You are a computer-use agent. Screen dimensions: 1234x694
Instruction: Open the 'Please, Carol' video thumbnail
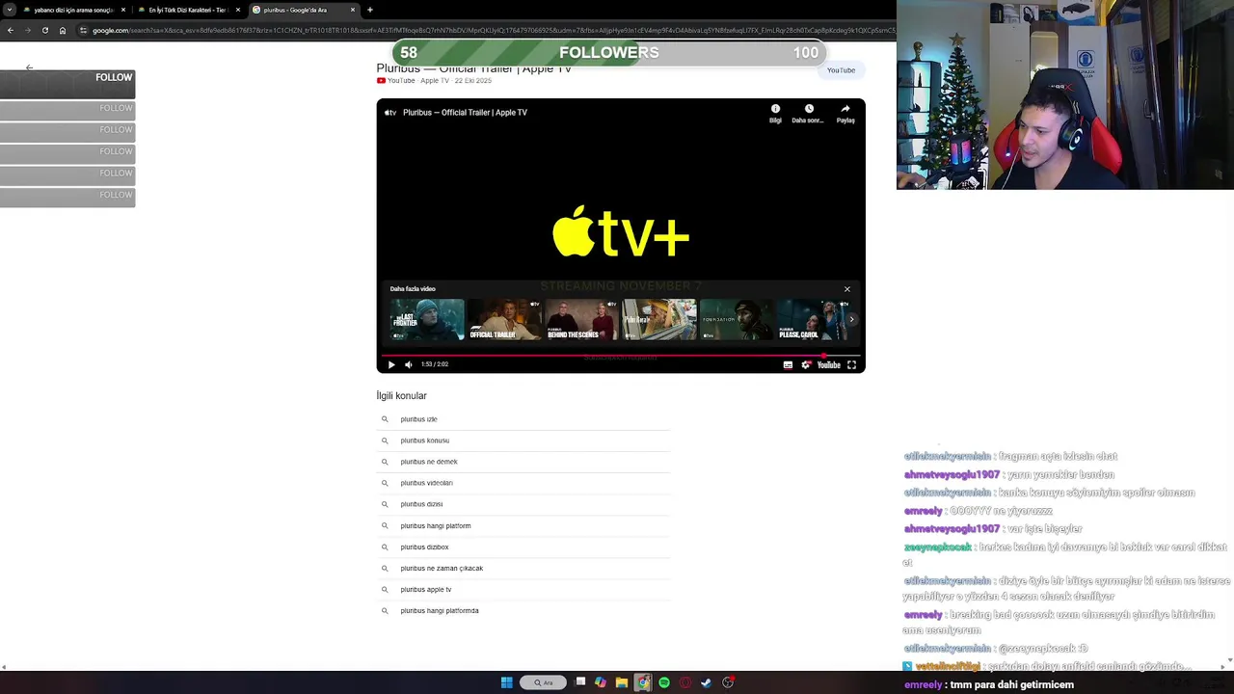[x=813, y=319]
